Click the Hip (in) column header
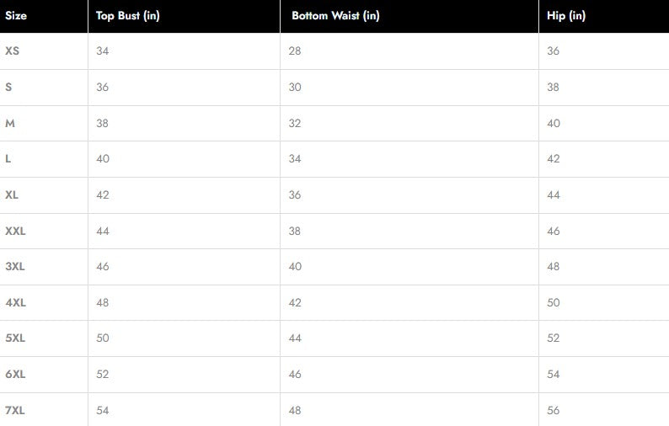669x426 pixels. coord(566,16)
